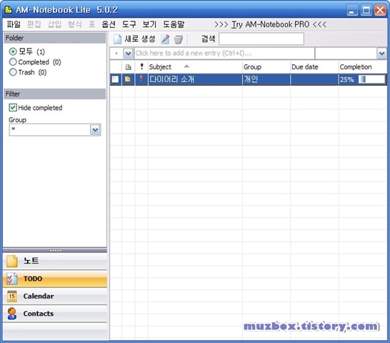Image resolution: width=390 pixels, height=343 pixels.
Task: Click the Filter panel header
Action: coord(54,94)
